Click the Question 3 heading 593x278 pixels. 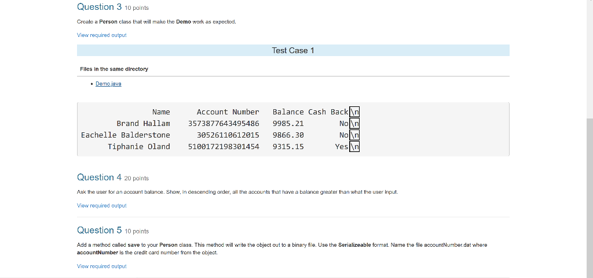click(100, 7)
